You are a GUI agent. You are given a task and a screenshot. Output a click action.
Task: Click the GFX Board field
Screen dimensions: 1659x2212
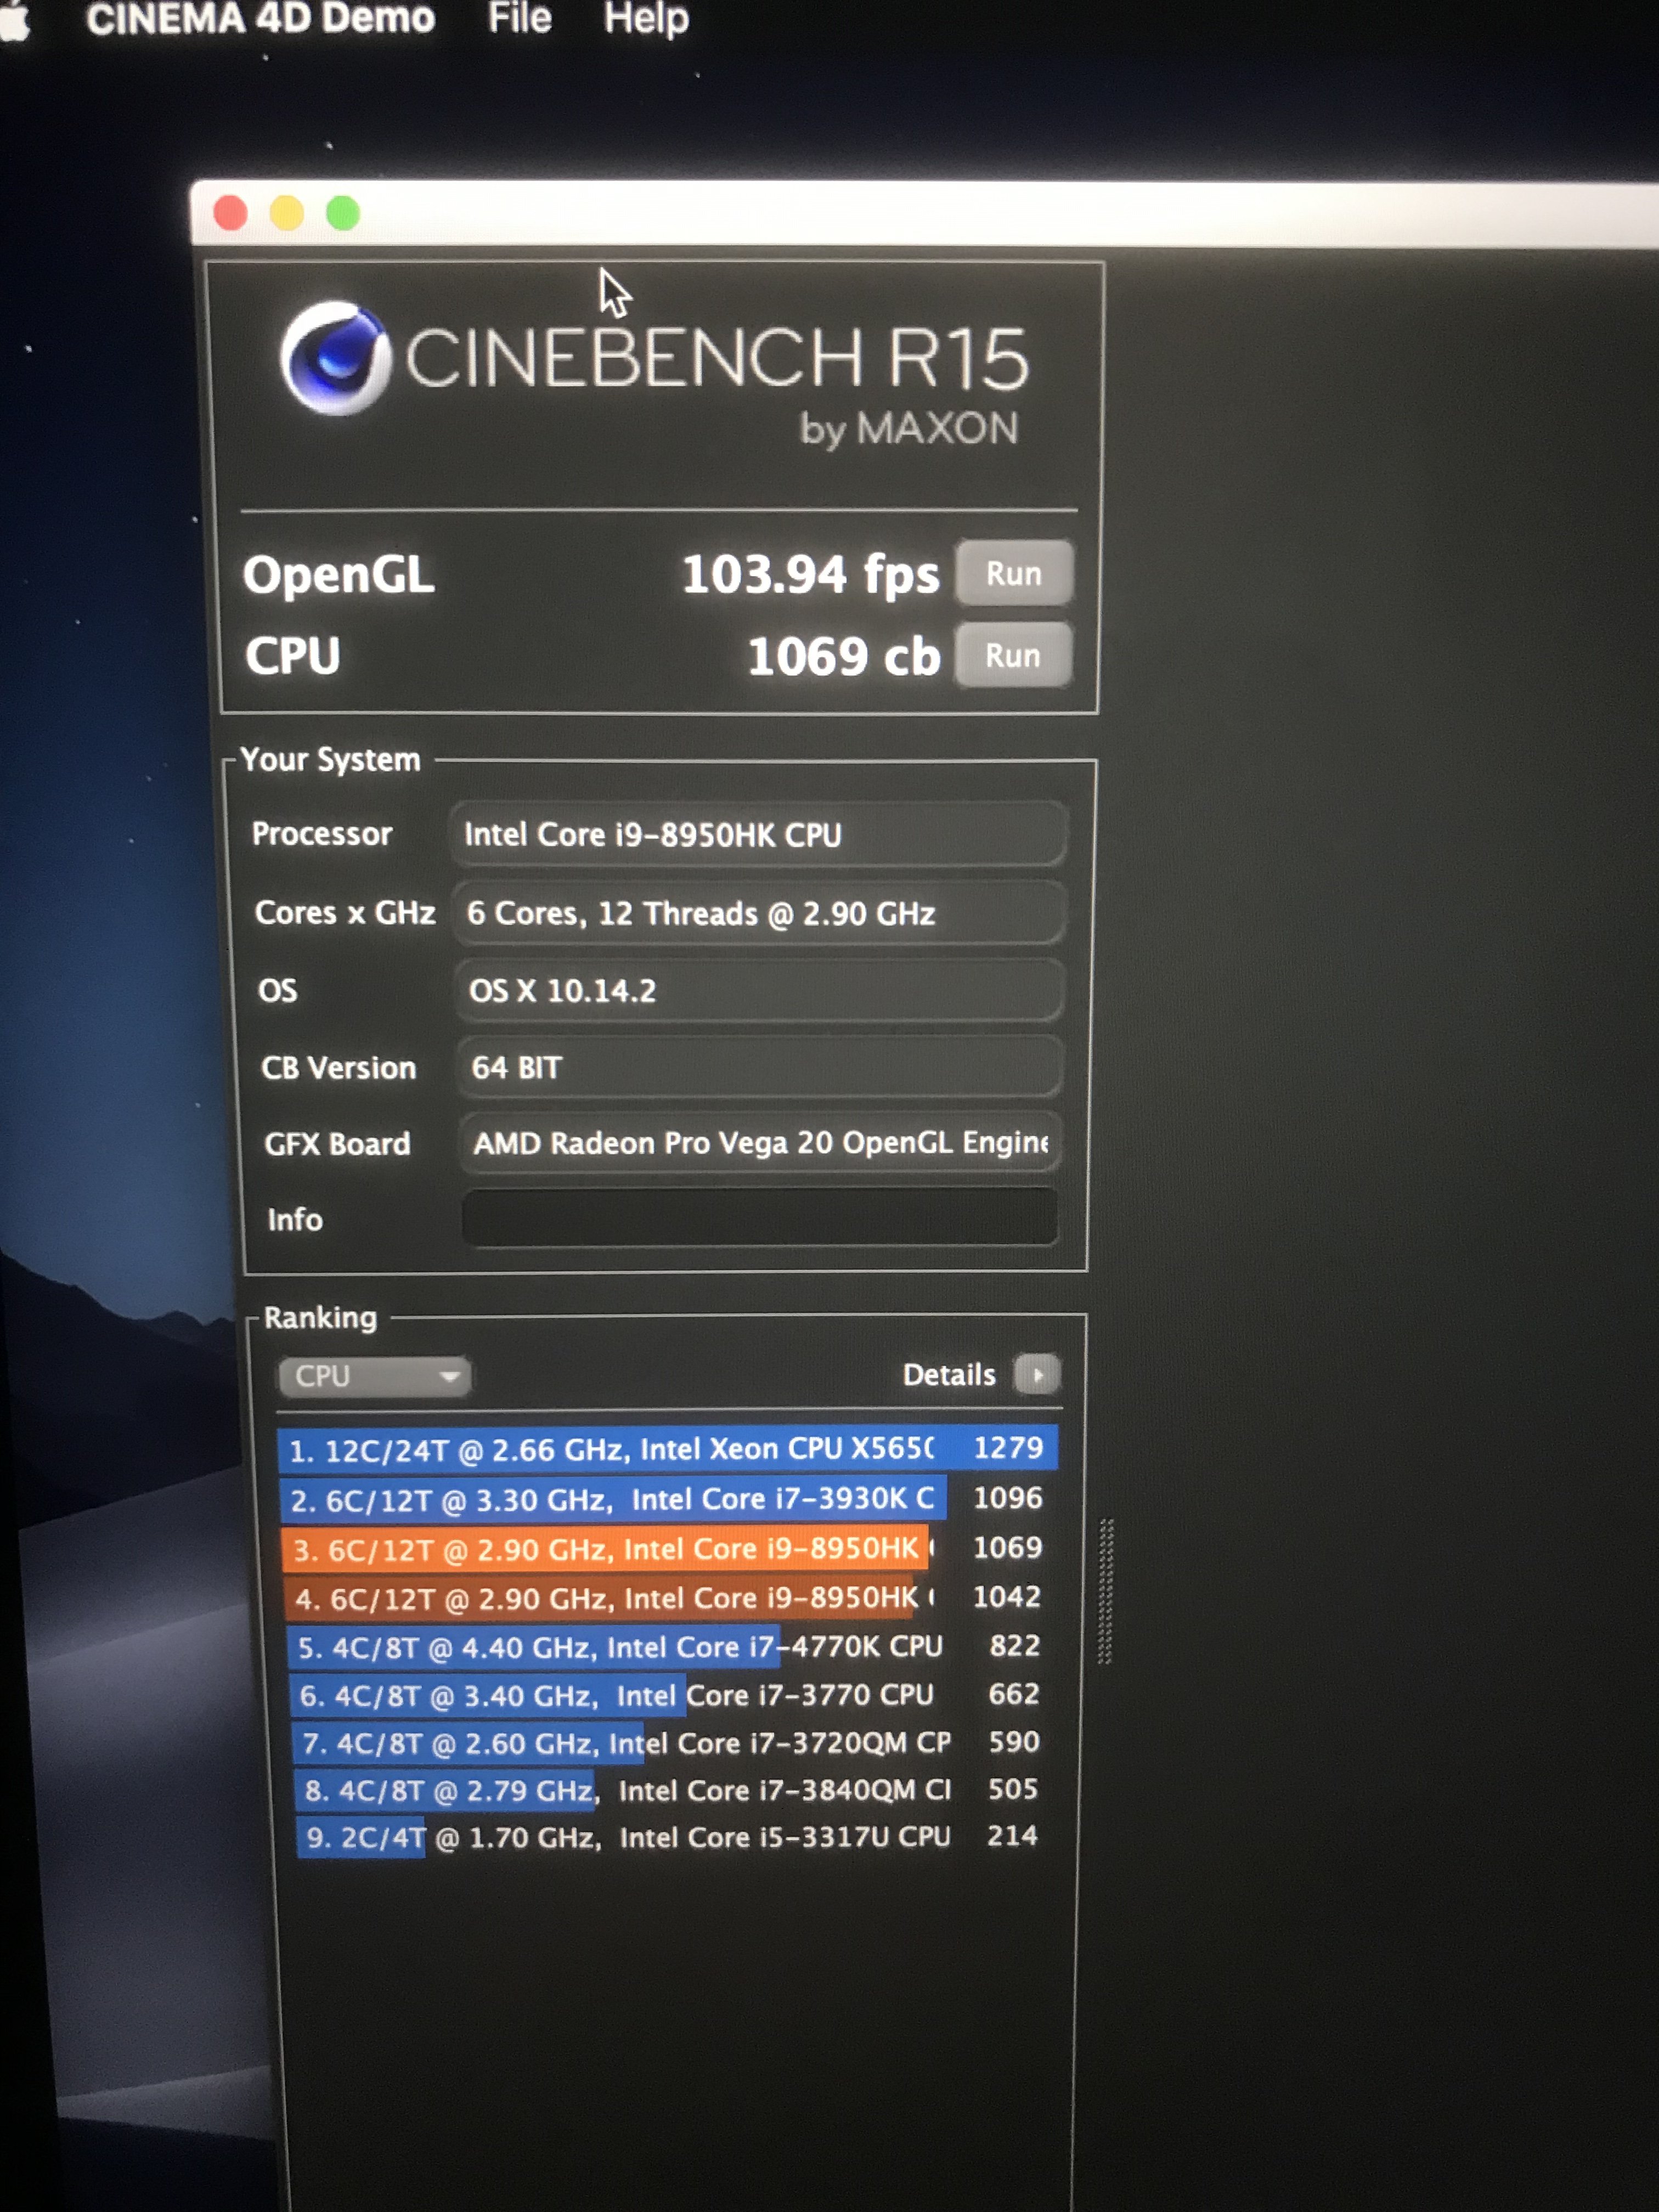pos(759,1142)
